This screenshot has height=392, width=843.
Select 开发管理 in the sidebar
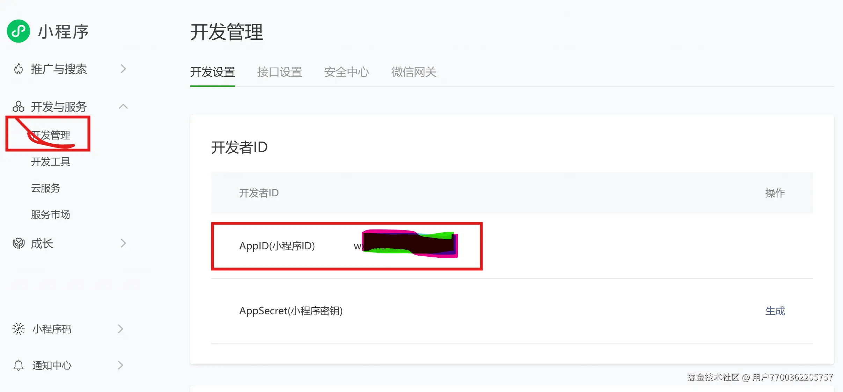click(51, 135)
